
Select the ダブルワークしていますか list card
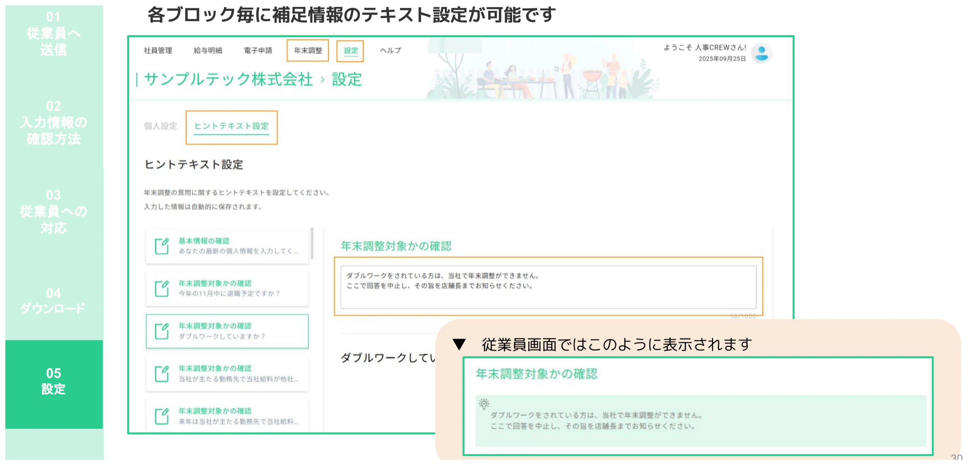click(x=227, y=331)
